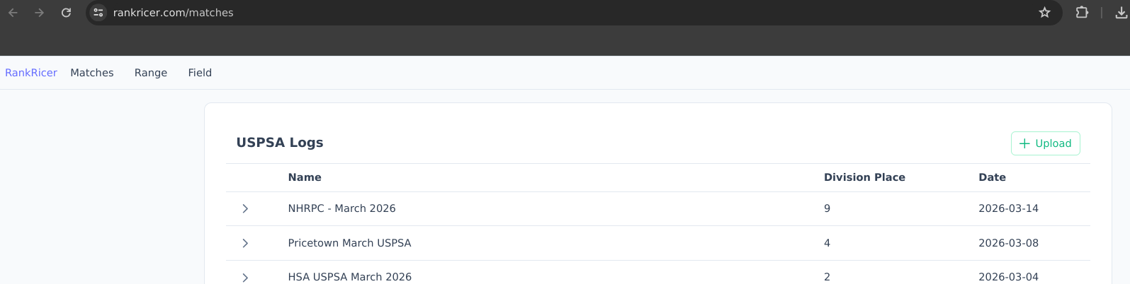The width and height of the screenshot is (1130, 284).
Task: Open the site information icon
Action: tap(98, 13)
